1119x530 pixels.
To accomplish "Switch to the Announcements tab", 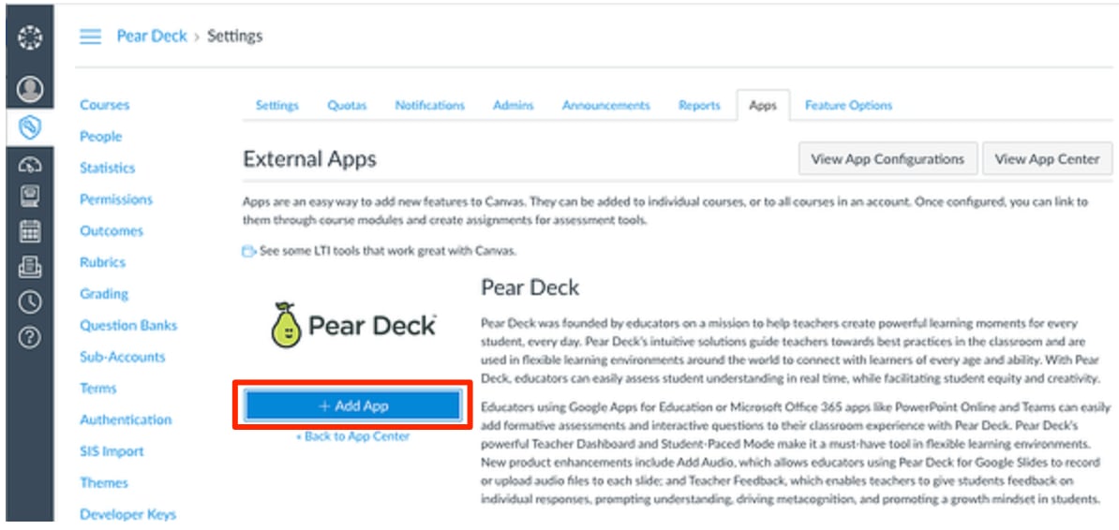I will click(605, 105).
